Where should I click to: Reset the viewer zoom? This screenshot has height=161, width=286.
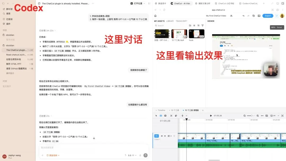coord(279,27)
